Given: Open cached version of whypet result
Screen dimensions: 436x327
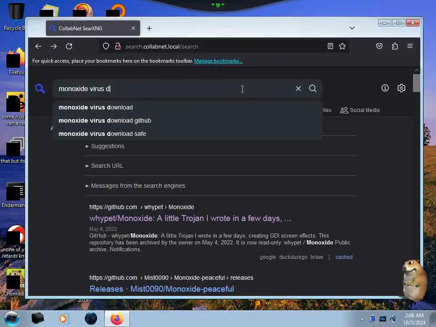Looking at the screenshot, I should click(x=344, y=257).
